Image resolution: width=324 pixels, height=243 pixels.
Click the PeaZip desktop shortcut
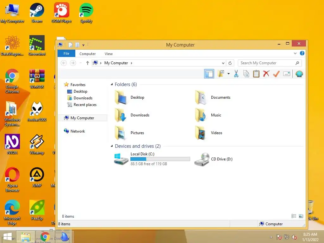click(x=37, y=210)
